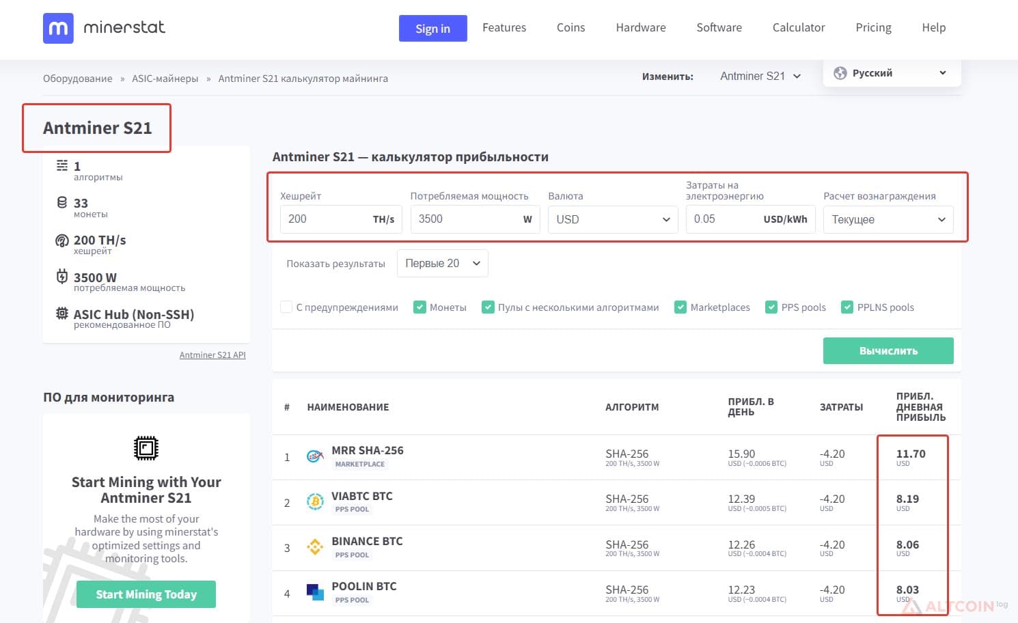Screen dimensions: 1018x623
Task: Click the Binance BTC pool logo
Action: [x=315, y=547]
